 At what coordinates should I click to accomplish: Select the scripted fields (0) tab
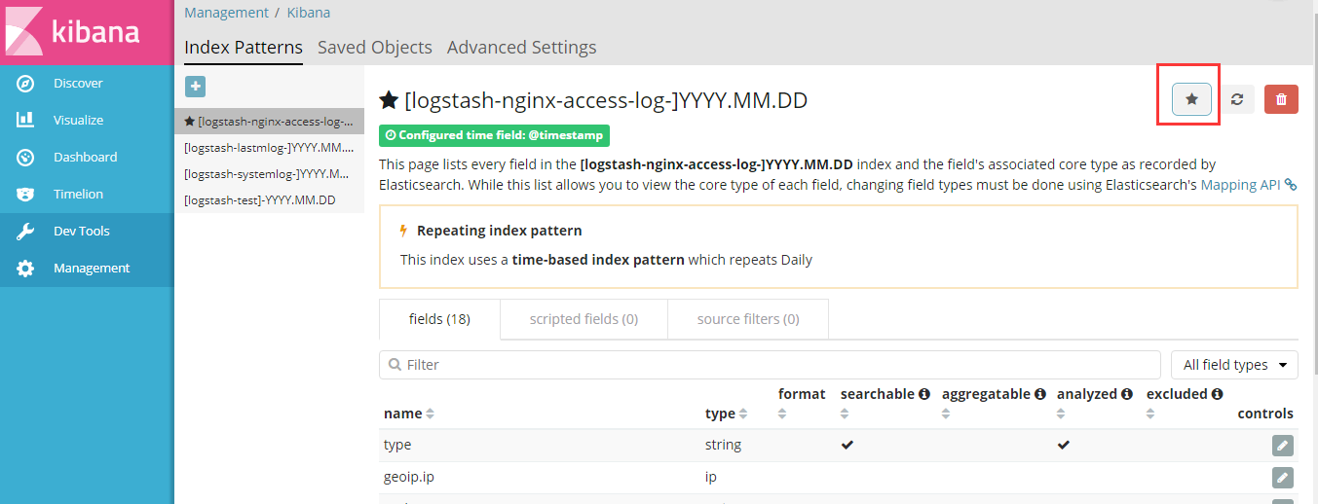584,319
